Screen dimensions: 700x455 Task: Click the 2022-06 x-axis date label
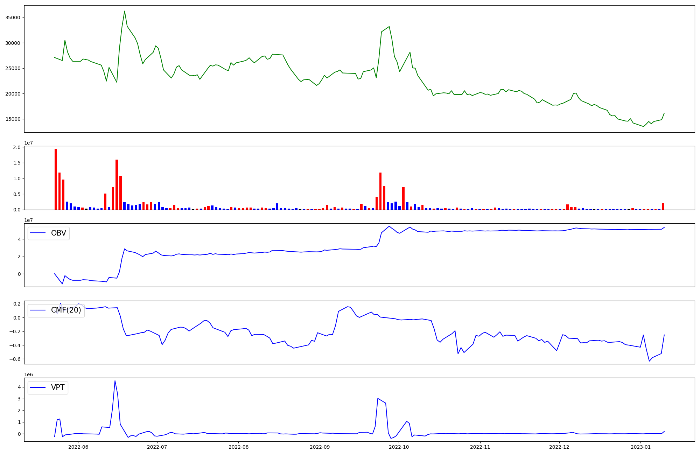(78, 447)
